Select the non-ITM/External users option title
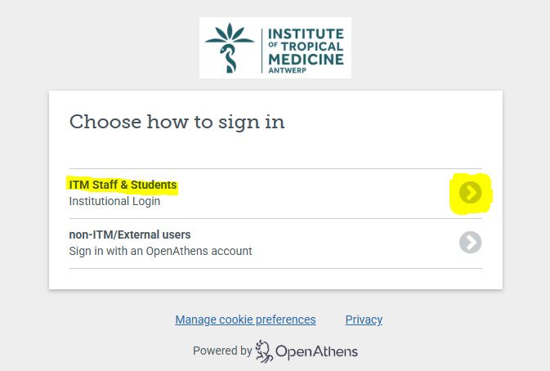550x371 pixels. click(x=130, y=235)
